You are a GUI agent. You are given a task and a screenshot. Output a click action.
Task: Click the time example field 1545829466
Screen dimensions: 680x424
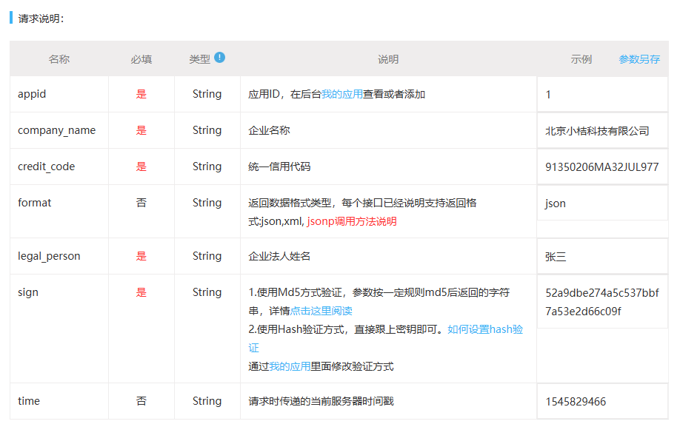pyautogui.click(x=602, y=402)
